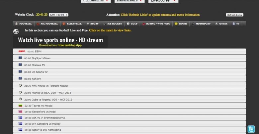Image resolution: width=259 pixels, height=134 pixels.
Task: Expand the Webmasters dropdown menu
Action: point(129,1)
